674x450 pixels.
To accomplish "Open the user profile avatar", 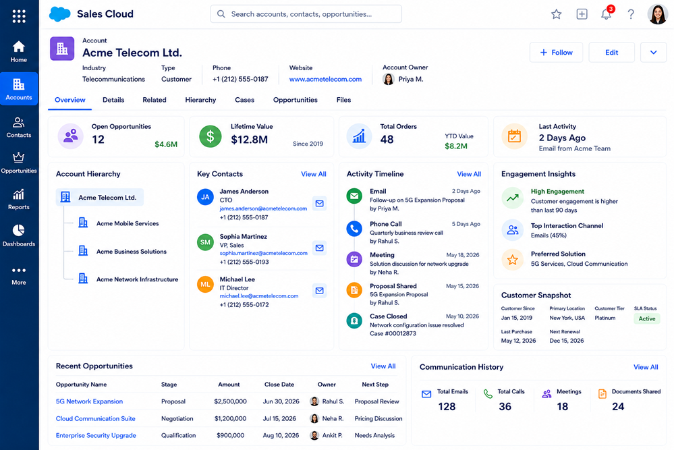I will tap(657, 14).
